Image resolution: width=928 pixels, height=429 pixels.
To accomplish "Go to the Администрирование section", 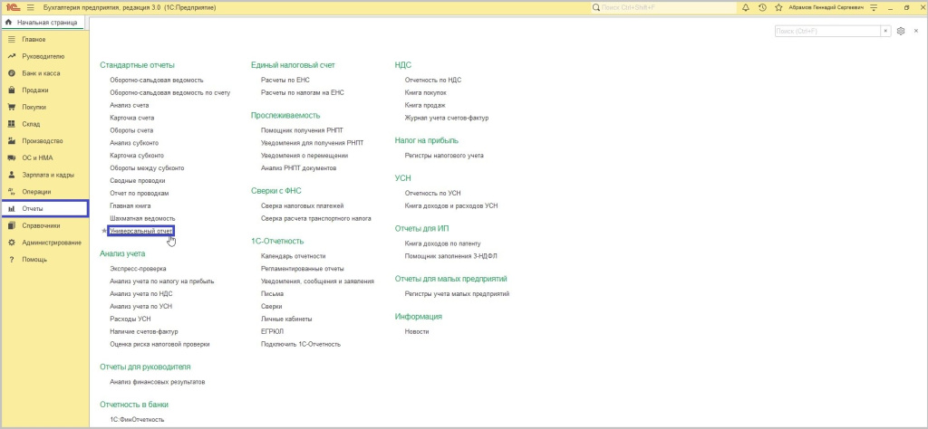I will click(52, 243).
